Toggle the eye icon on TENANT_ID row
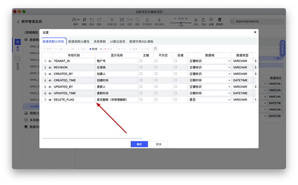This screenshot has width=298, height=185. point(50,61)
